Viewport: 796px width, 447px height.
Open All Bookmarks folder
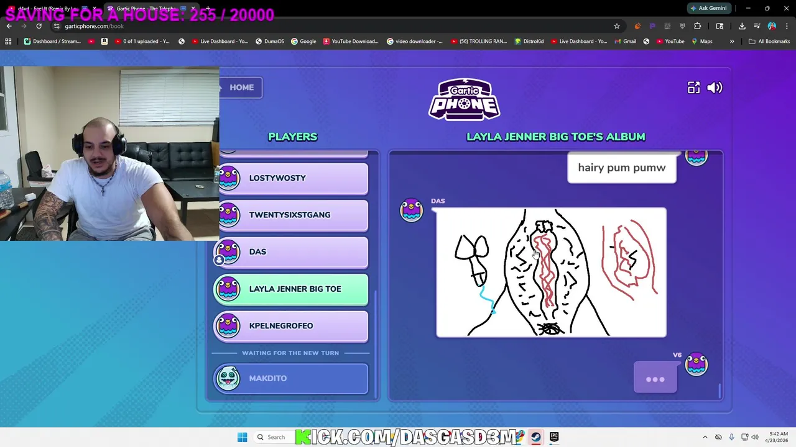click(769, 42)
